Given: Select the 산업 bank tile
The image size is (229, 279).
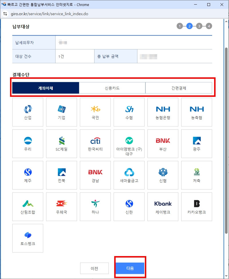Looking at the screenshot, I should coord(28,112).
